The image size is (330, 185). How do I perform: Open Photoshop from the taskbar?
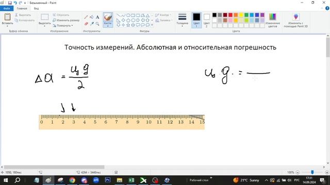[x=108, y=180]
